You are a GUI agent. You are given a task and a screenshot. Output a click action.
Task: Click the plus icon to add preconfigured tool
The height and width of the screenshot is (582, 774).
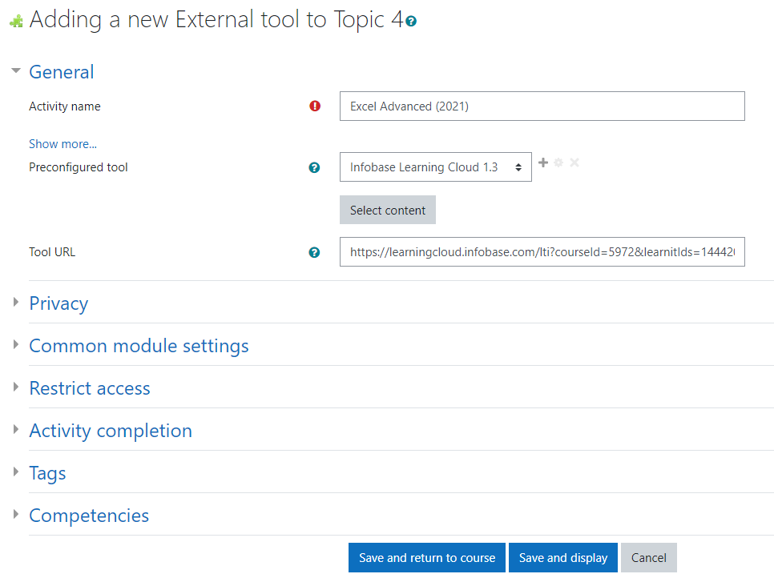[x=543, y=163]
